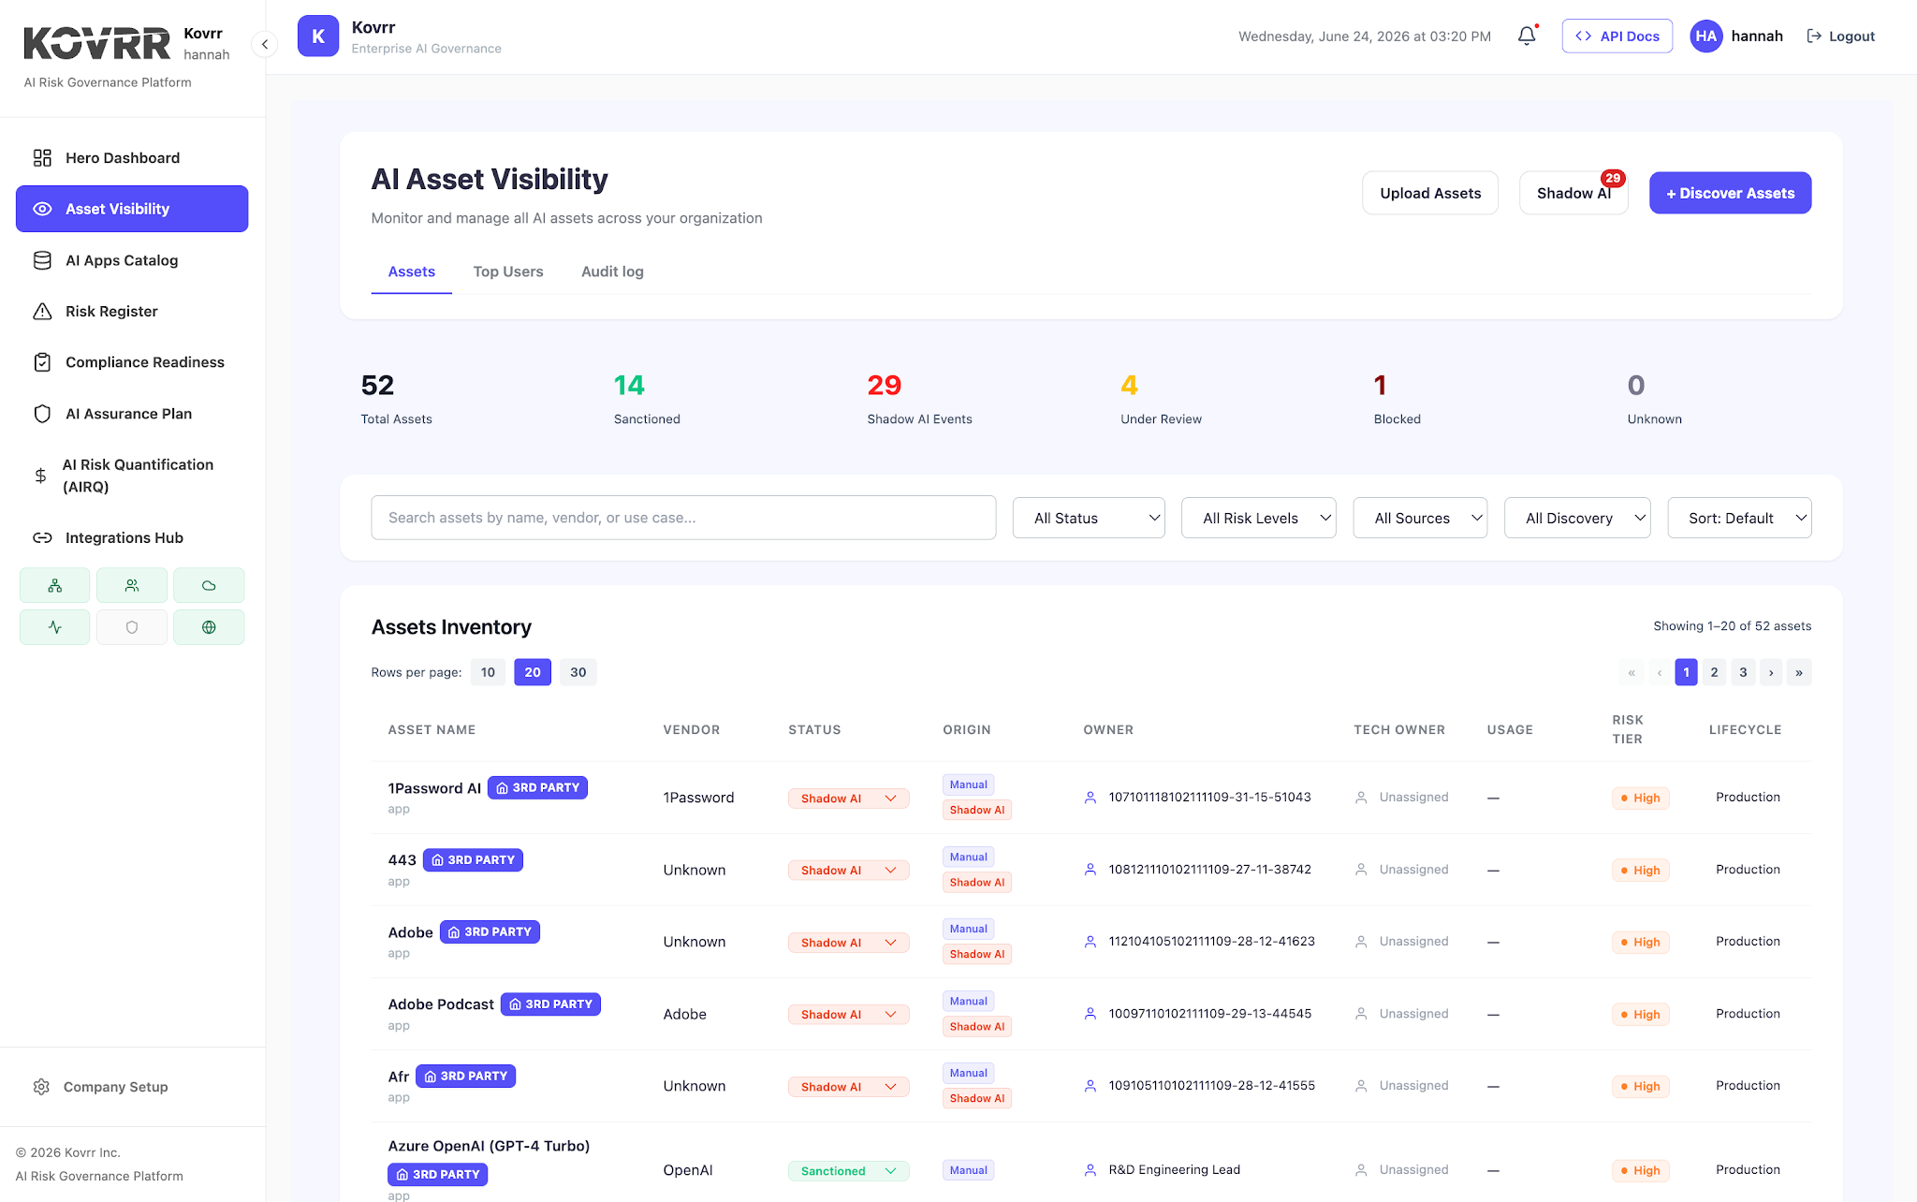This screenshot has height=1202, width=1917.
Task: Open the All Sources dropdown
Action: (1420, 518)
